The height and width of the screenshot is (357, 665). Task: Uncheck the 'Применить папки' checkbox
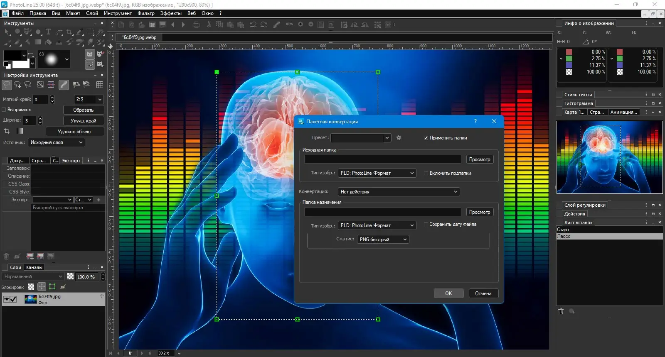click(426, 138)
